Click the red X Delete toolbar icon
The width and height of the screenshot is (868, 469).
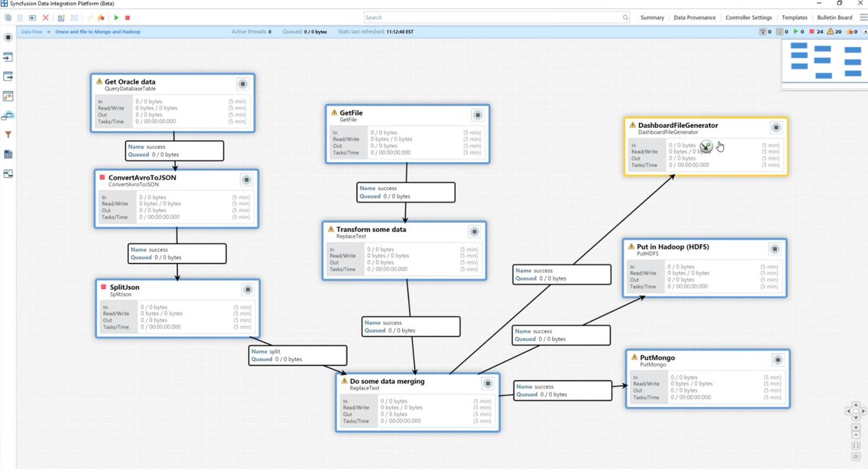tap(46, 17)
